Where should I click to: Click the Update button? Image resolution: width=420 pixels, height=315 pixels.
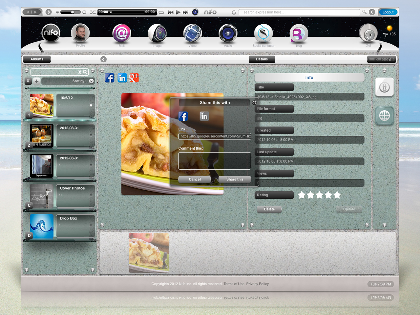pos(349,209)
